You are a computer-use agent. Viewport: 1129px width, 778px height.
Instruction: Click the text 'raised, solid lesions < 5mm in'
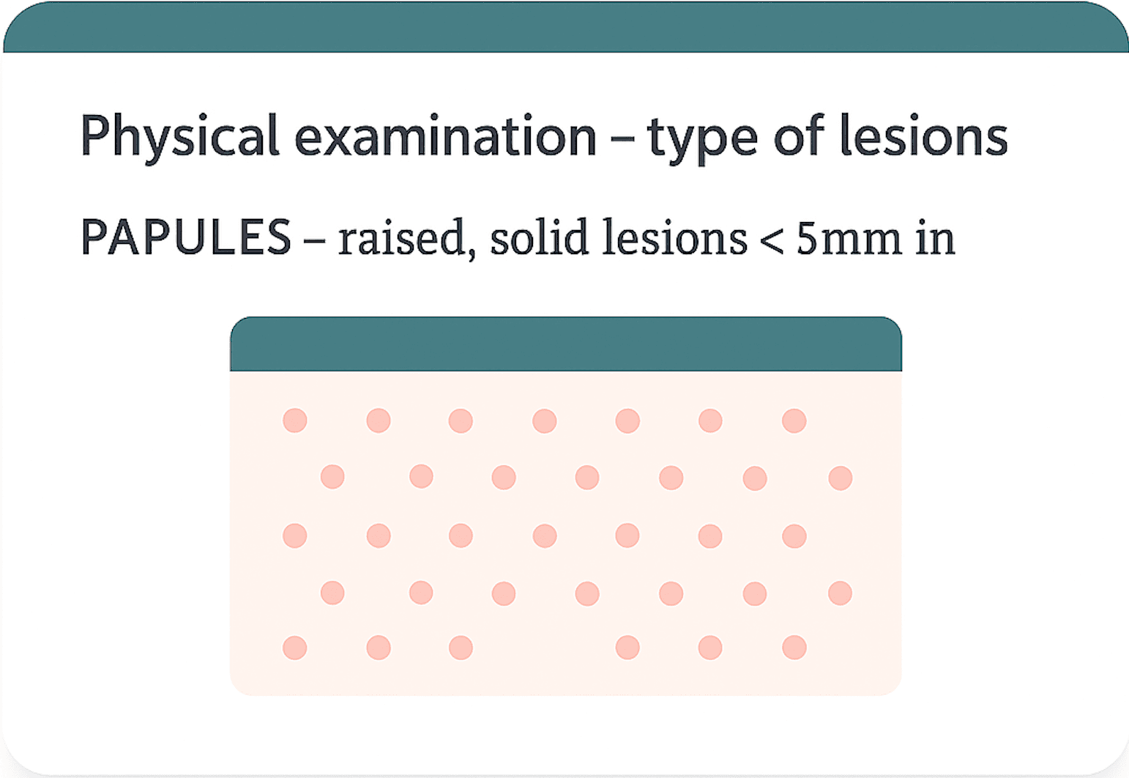pyautogui.click(x=647, y=239)
